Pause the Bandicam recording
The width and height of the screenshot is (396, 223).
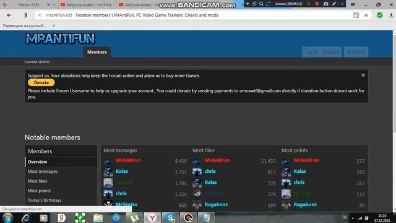click(309, 4)
